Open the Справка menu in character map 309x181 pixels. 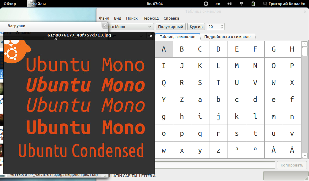[171, 18]
